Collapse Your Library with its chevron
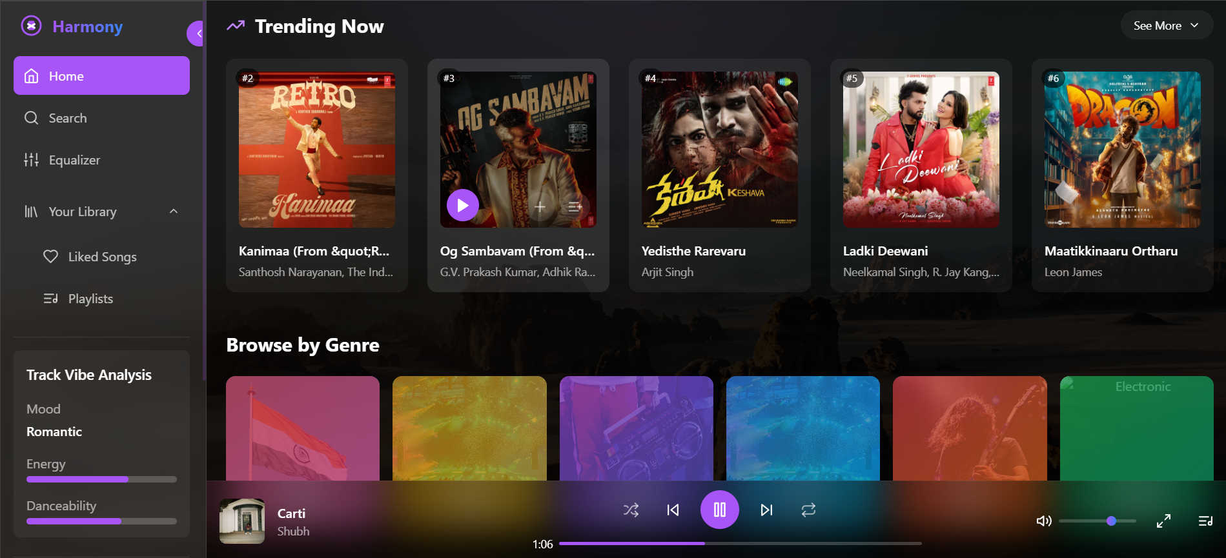This screenshot has width=1226, height=558. point(174,211)
